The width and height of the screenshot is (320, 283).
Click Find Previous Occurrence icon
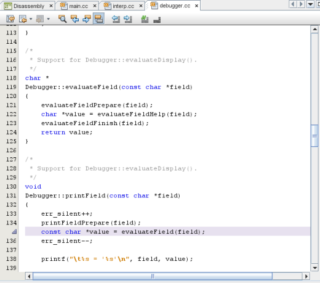tap(74, 18)
